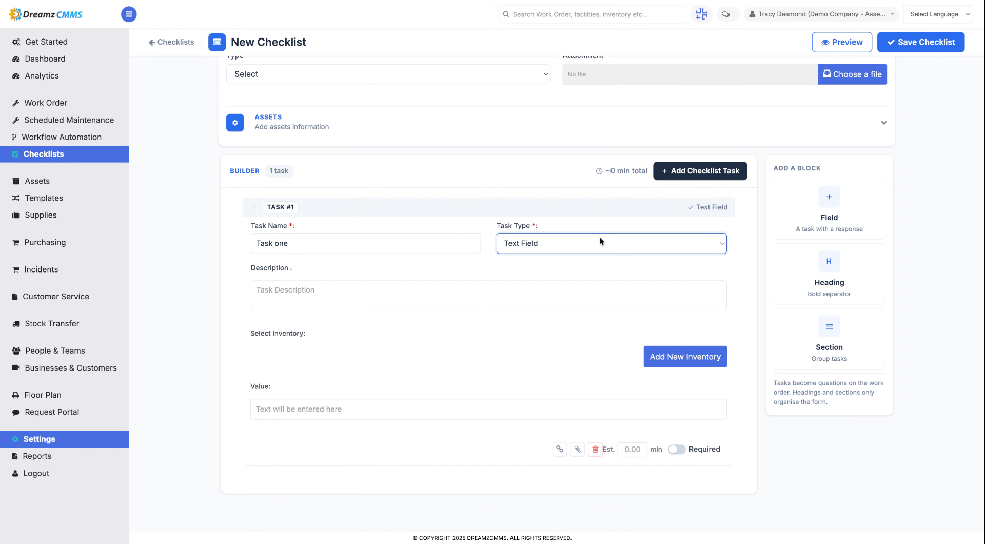Click the Dashboard sidebar icon
The image size is (985, 544).
(x=16, y=59)
